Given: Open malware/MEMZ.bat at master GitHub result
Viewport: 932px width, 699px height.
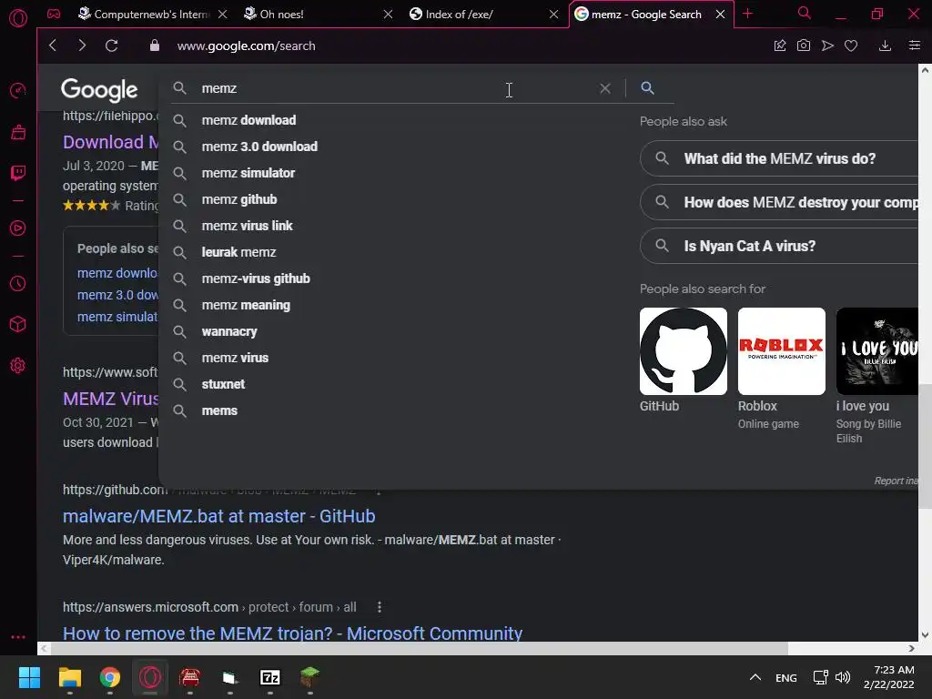Looking at the screenshot, I should click(218, 516).
